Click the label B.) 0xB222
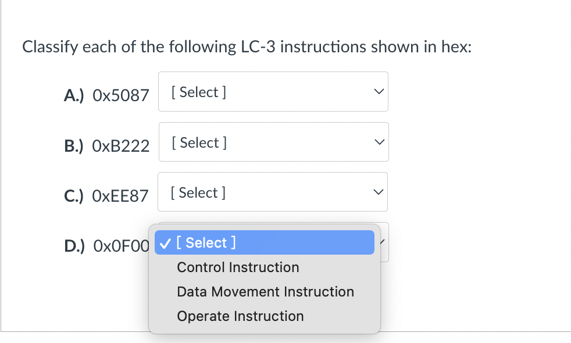The height and width of the screenshot is (343, 571). (x=106, y=146)
